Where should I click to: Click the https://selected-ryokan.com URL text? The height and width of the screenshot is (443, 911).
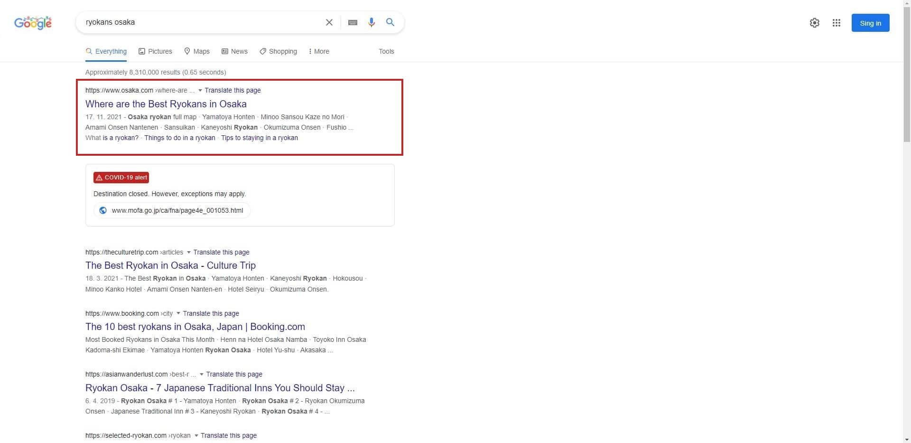(x=126, y=435)
